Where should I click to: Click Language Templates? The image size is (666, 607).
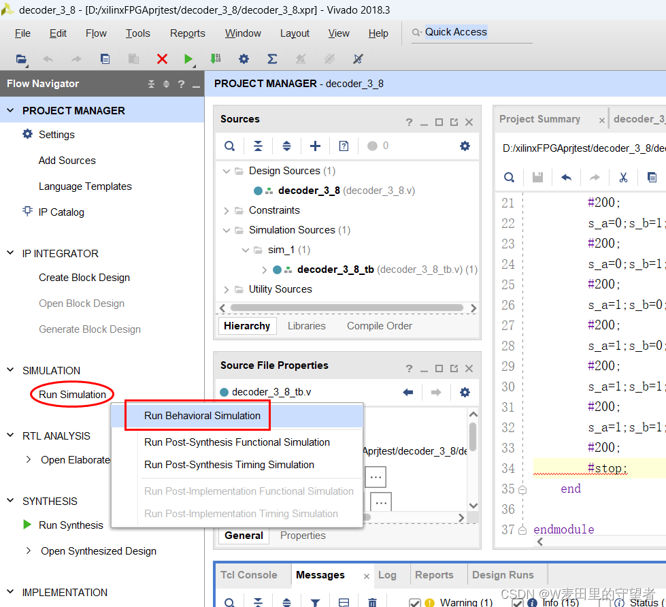tap(85, 186)
